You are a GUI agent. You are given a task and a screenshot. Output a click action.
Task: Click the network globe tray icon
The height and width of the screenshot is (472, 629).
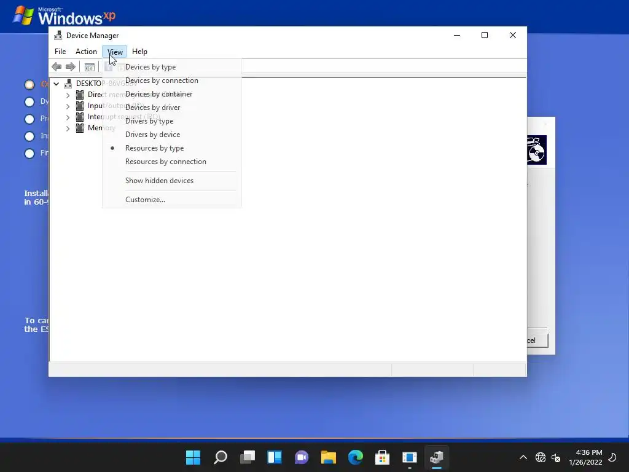pos(541,457)
